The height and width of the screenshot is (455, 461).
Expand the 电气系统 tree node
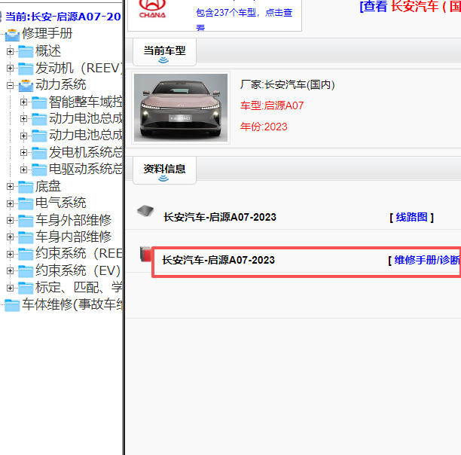point(10,203)
